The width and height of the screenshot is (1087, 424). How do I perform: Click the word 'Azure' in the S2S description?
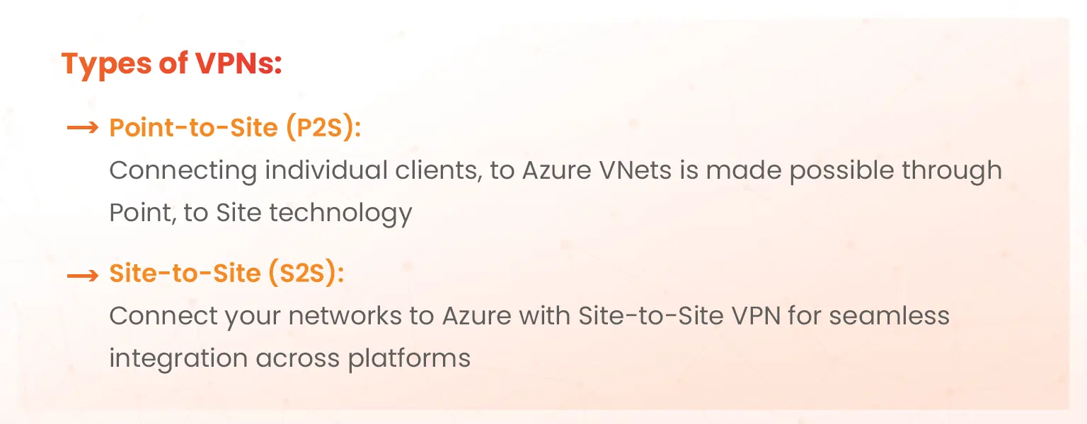click(x=476, y=315)
